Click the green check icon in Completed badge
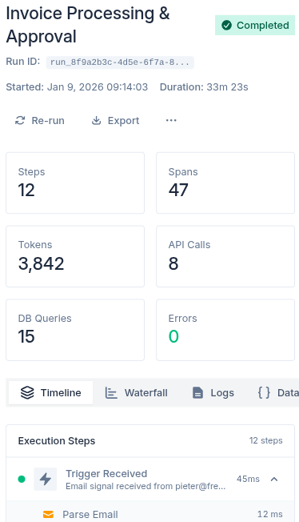Image resolution: width=299 pixels, height=522 pixels. (x=226, y=26)
